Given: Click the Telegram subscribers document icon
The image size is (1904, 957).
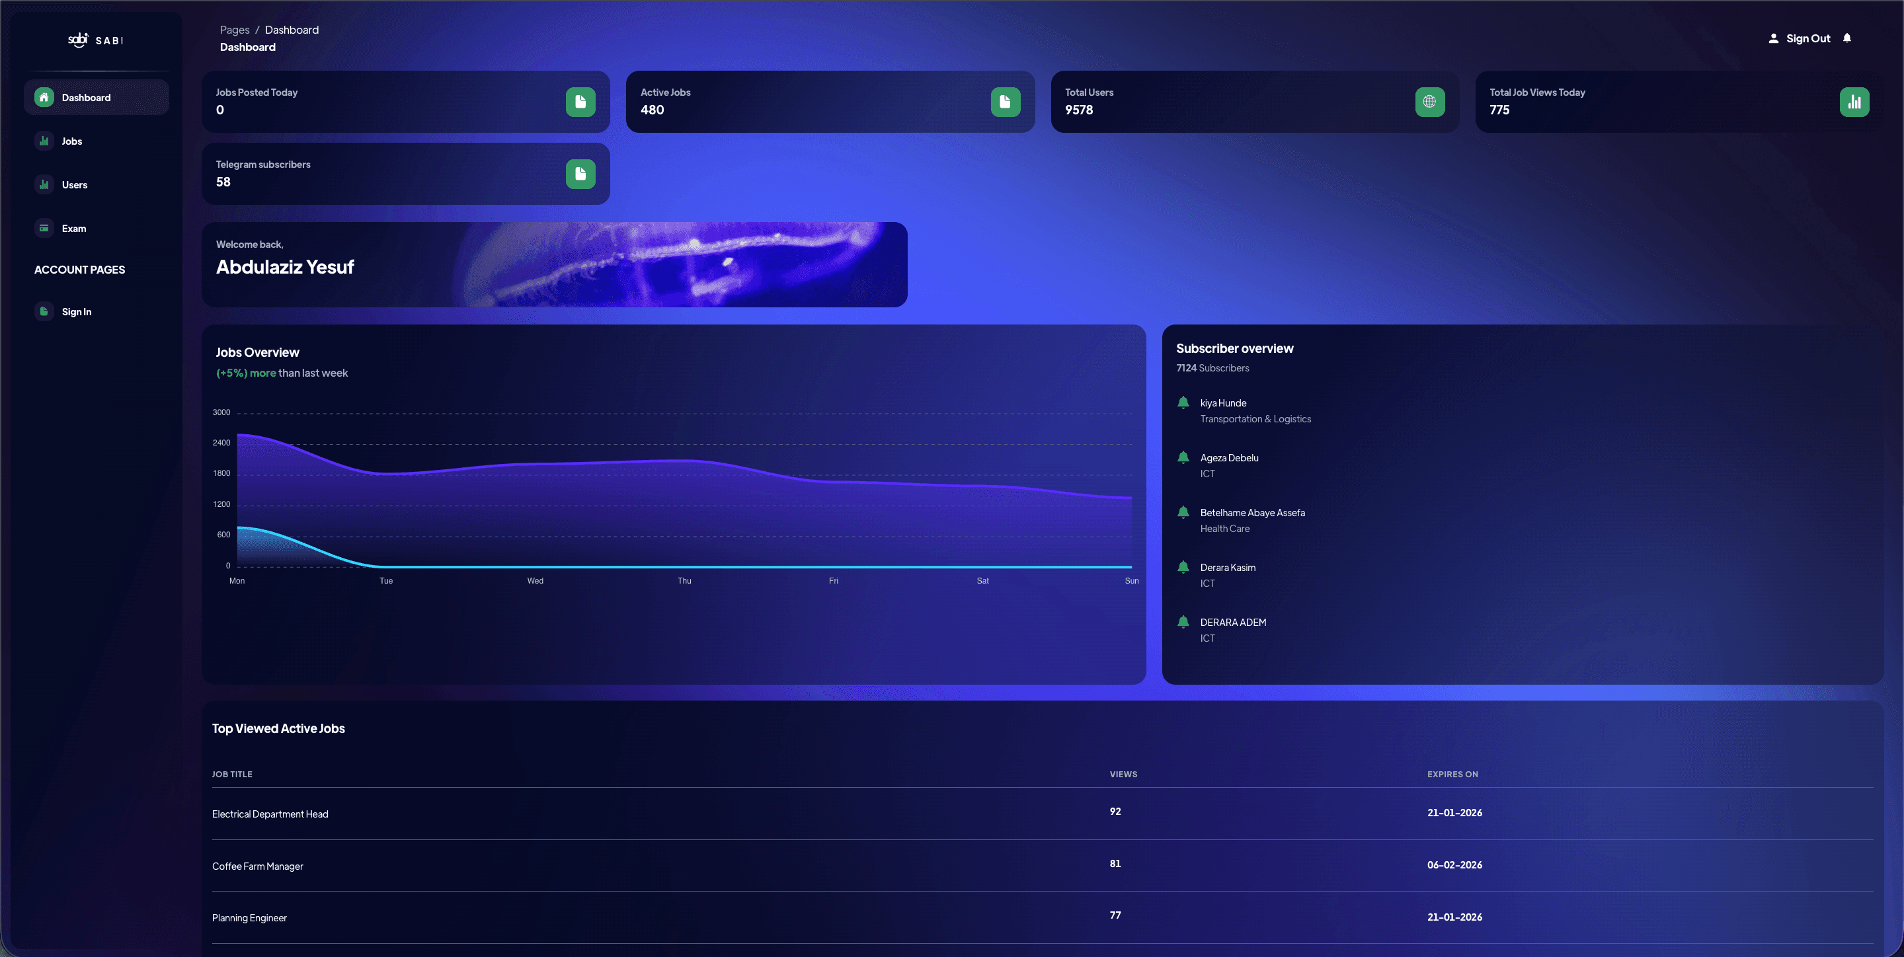Looking at the screenshot, I should (x=580, y=174).
